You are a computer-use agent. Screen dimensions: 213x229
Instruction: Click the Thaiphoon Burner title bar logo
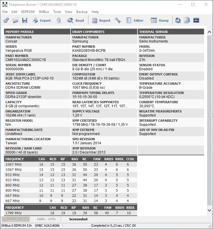(5, 4)
